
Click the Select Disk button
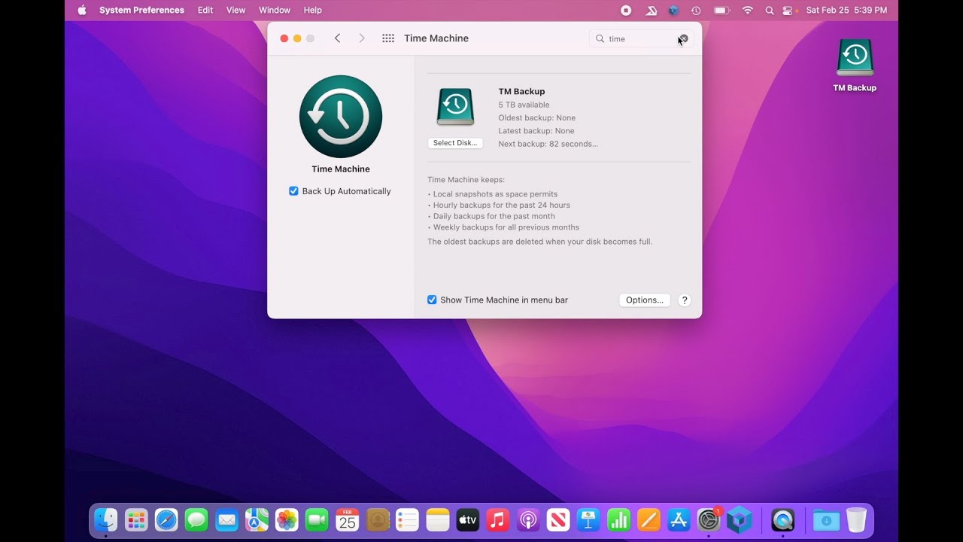coord(455,143)
